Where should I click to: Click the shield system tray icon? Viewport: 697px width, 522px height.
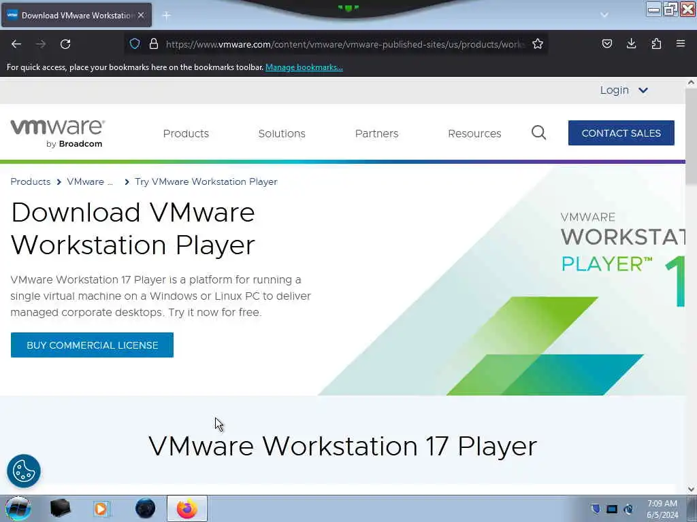coord(596,508)
